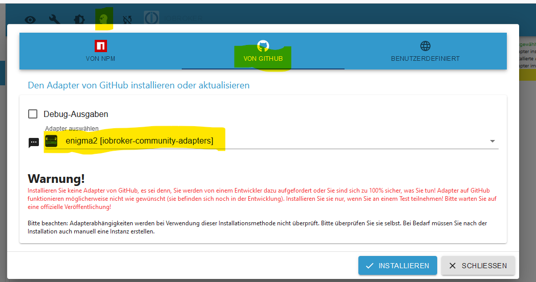Open the Adapter auswählen dropdown arrow
Viewport: 536px width, 282px height.
point(492,141)
